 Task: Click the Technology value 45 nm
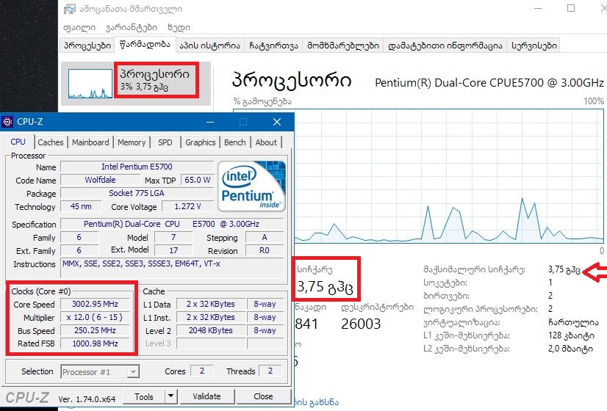(x=81, y=206)
